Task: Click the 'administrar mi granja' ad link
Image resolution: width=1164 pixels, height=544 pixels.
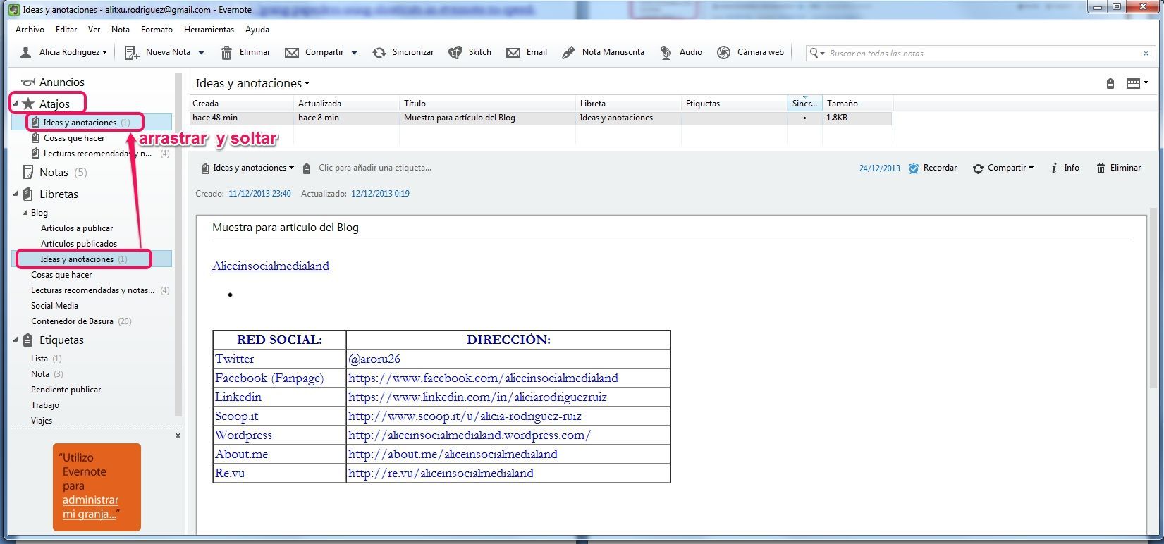Action: point(90,507)
